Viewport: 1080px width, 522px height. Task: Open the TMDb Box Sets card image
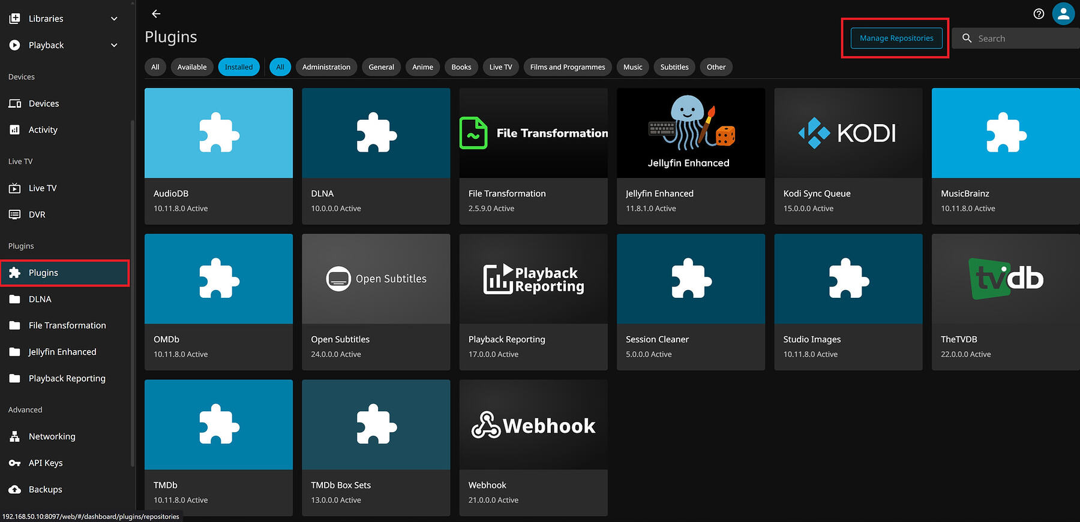(x=376, y=424)
